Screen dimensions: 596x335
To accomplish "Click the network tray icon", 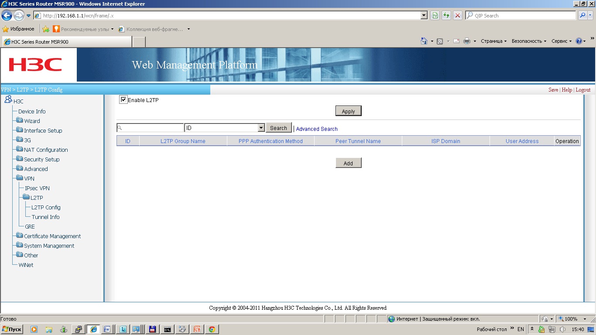I will pyautogui.click(x=552, y=330).
